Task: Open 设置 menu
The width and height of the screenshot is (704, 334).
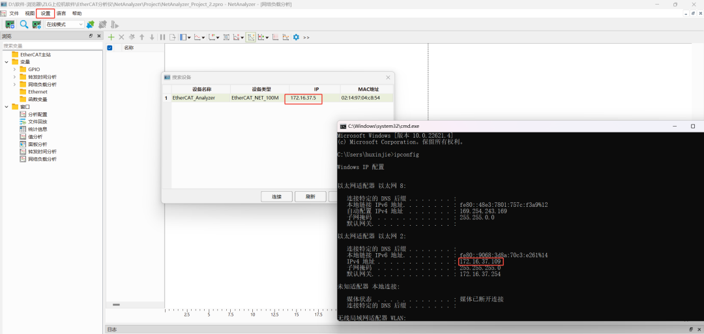Action: 46,14
